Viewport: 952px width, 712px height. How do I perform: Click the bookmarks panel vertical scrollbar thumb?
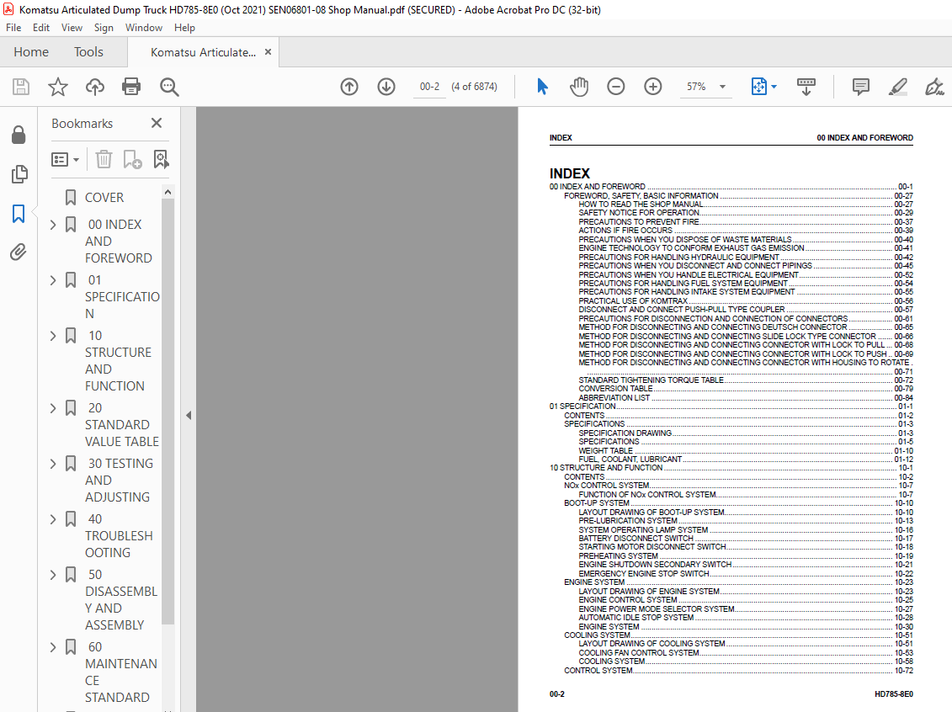168,412
